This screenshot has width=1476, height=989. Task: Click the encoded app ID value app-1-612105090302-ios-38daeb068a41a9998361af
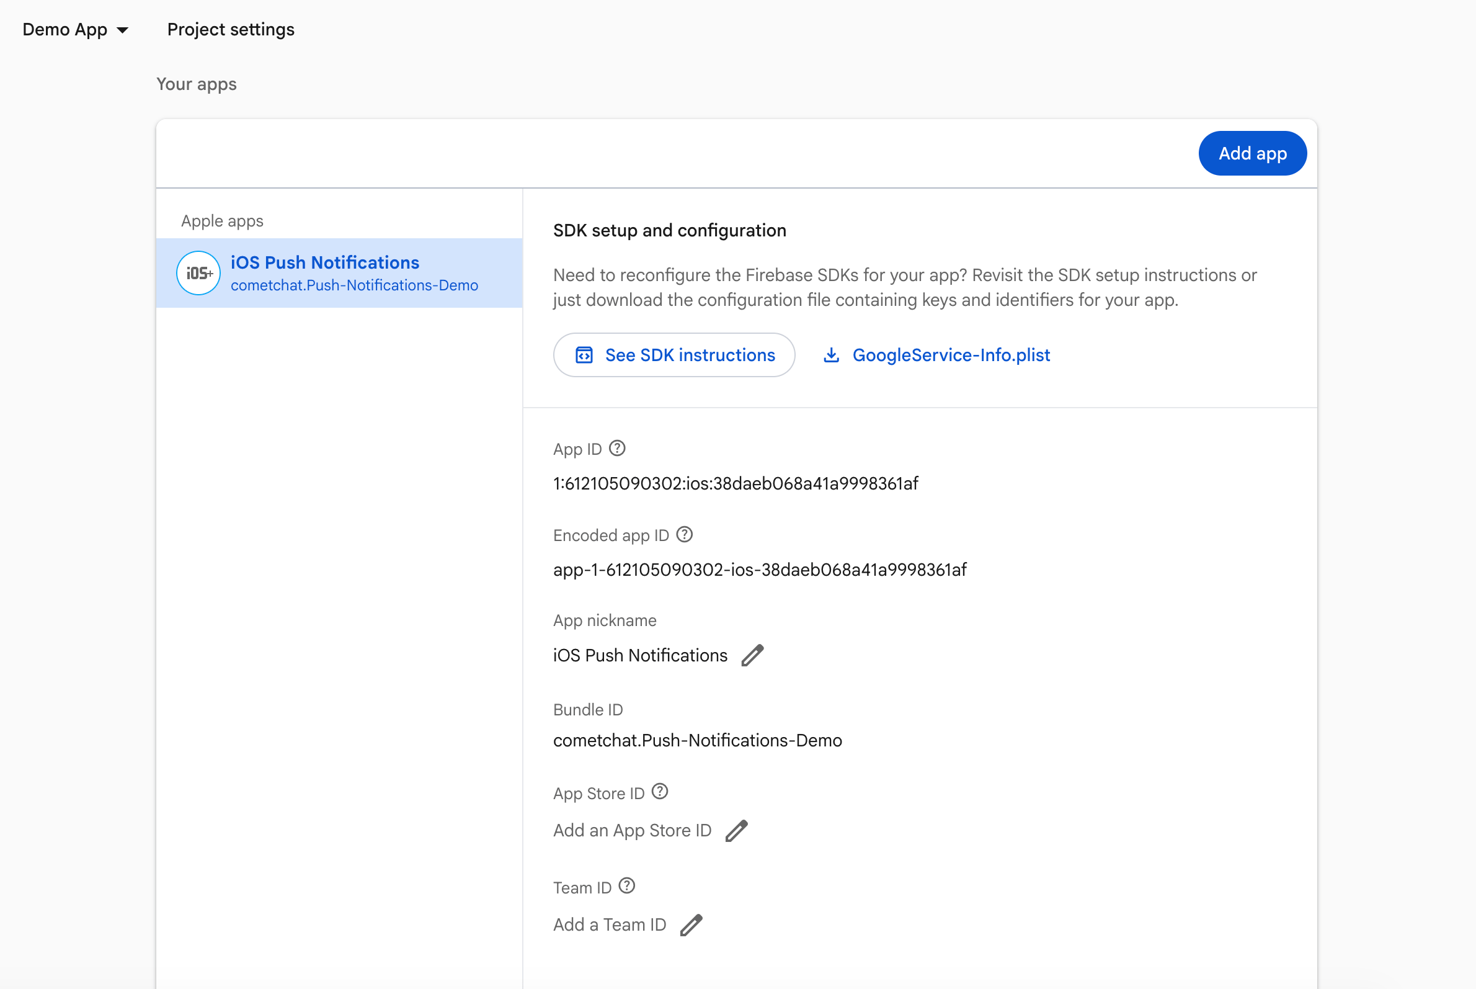(x=760, y=570)
